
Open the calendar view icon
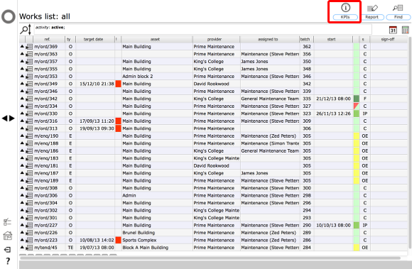tap(393, 30)
